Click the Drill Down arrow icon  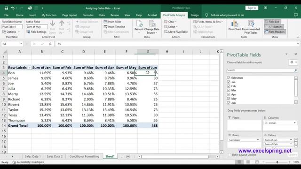(52, 24)
